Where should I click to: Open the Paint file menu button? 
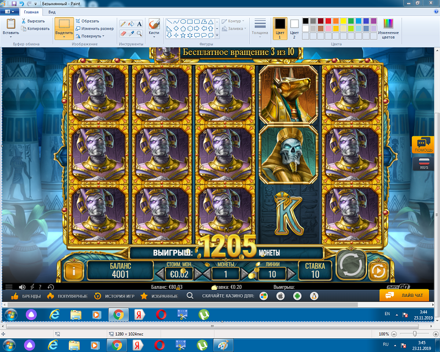point(10,12)
